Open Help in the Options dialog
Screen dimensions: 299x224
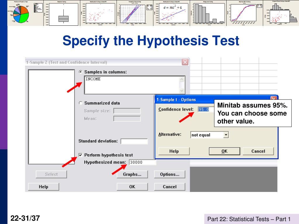(x=174, y=151)
